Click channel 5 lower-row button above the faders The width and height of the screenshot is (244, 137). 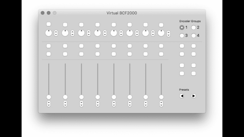tap(114, 54)
